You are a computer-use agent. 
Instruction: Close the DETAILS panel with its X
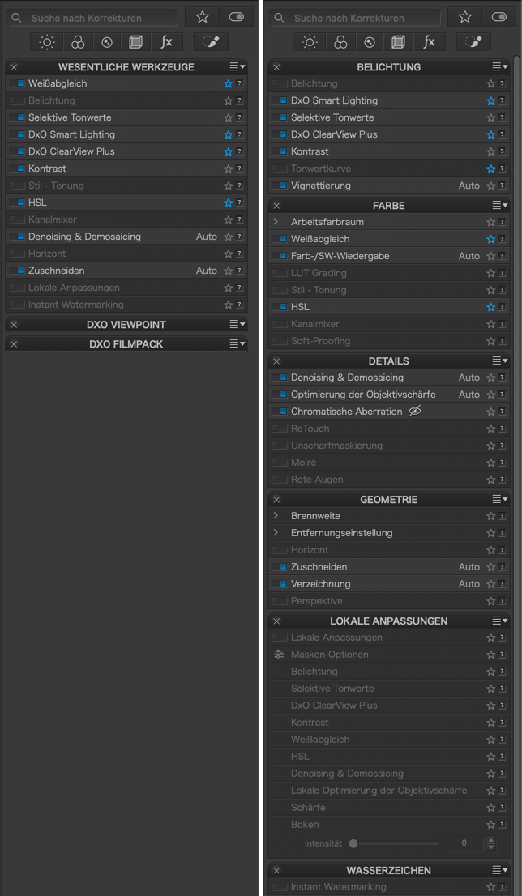(x=276, y=361)
